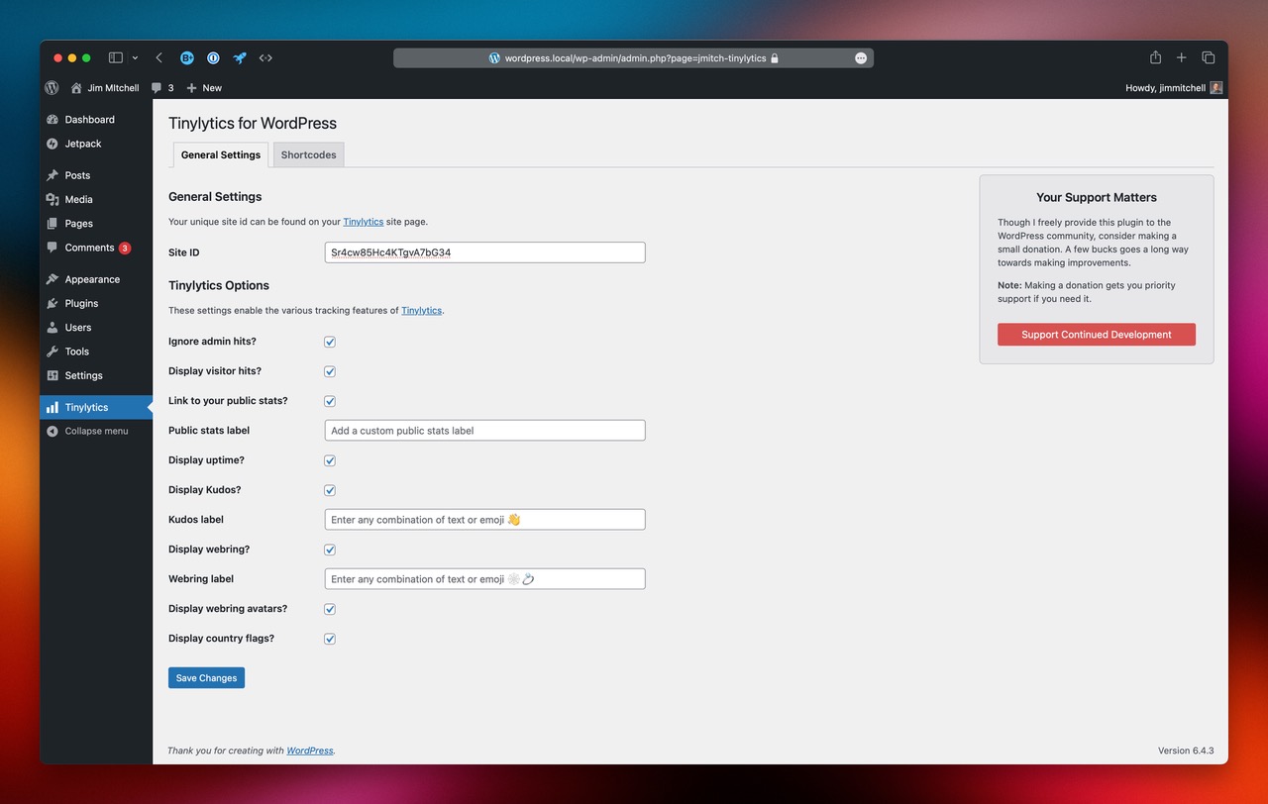Toggle the Display Kudos checkbox

(330, 490)
